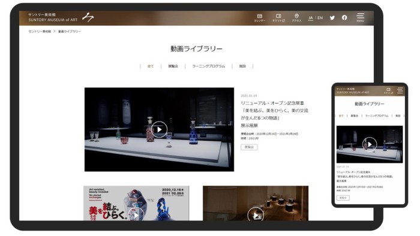Click 動画ライブラリー breadcrumb text

[x=70, y=32]
